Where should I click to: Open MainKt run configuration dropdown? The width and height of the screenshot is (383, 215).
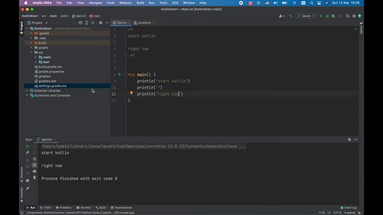pyautogui.click(x=306, y=16)
